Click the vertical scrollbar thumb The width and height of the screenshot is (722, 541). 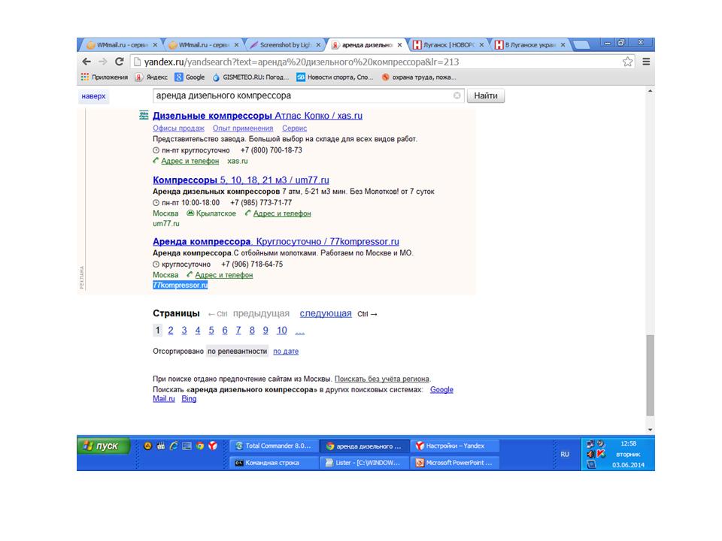[650, 376]
